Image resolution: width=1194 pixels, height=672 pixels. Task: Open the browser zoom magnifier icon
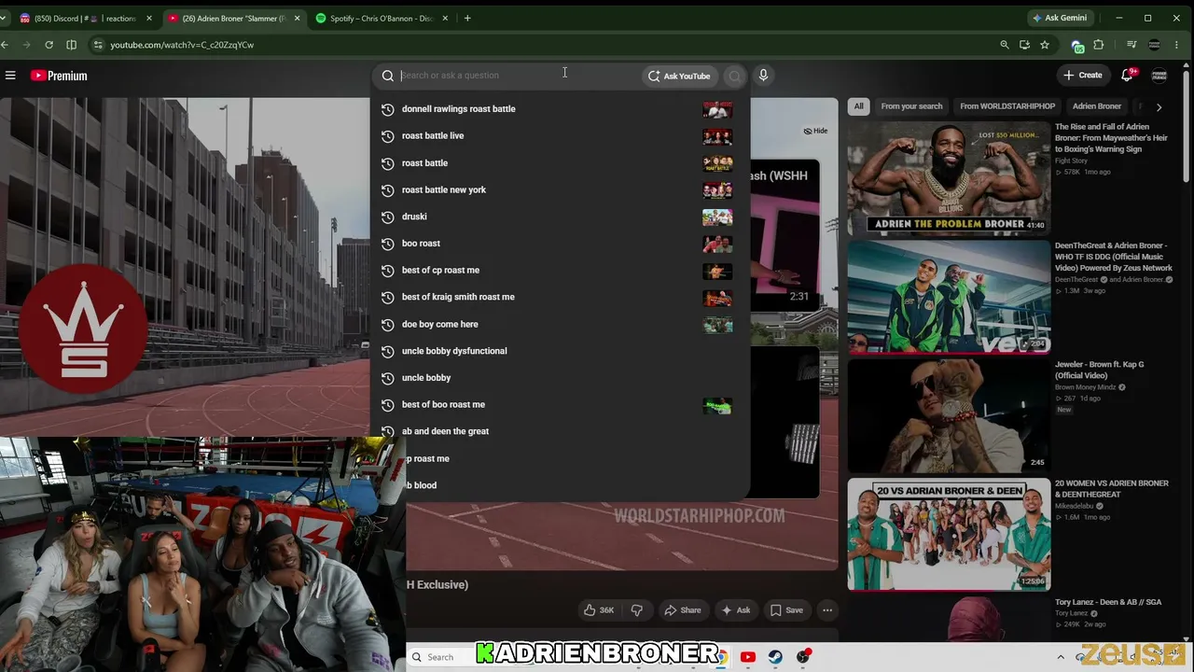[x=1005, y=45]
